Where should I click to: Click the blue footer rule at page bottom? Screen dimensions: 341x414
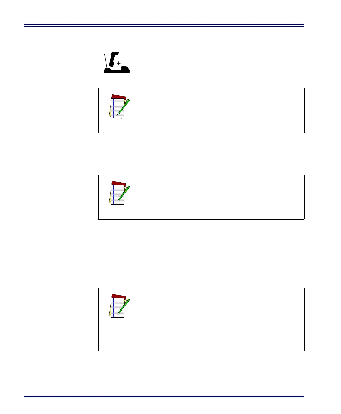[x=165, y=397]
